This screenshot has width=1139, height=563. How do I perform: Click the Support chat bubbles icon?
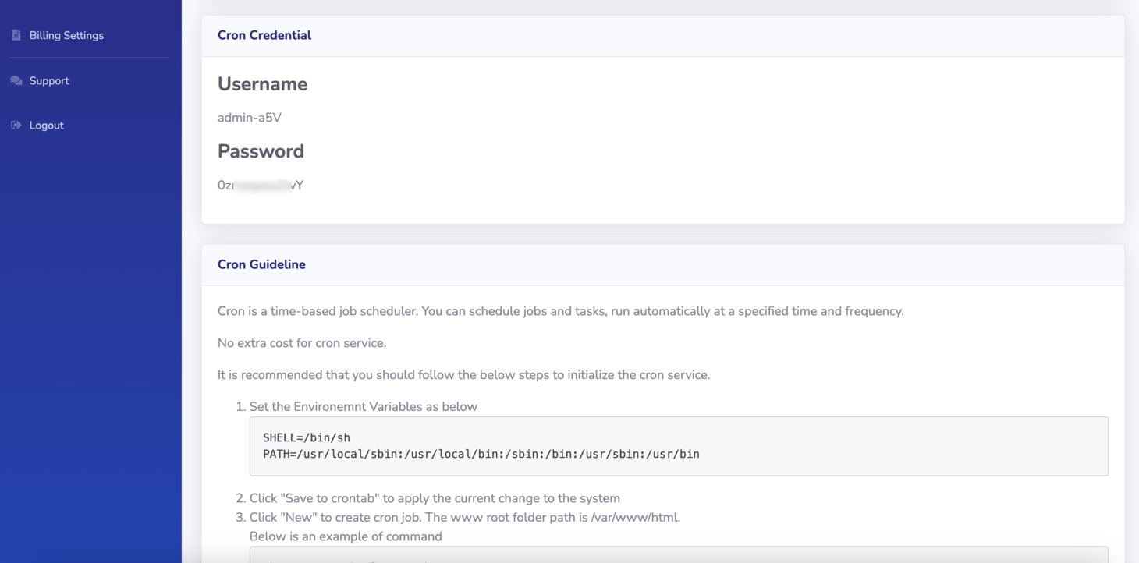16,80
